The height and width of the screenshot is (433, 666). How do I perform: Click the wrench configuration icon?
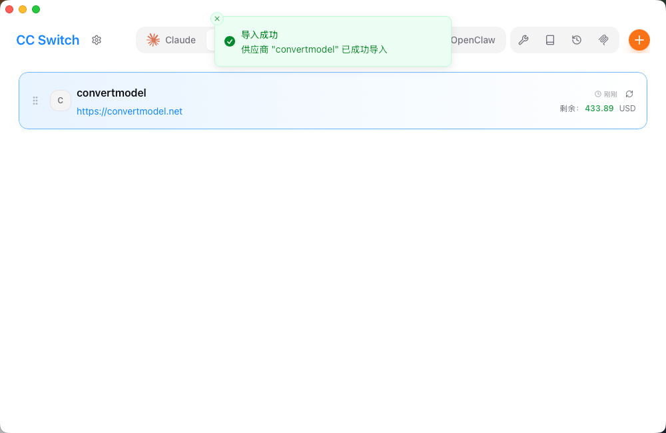524,40
